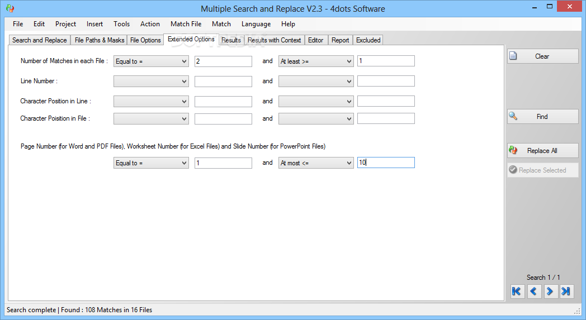Screen dimensions: 586x320
Task: Open the Action menu
Action: (x=150, y=24)
